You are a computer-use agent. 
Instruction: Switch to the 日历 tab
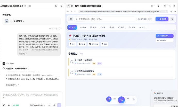point(121,28)
